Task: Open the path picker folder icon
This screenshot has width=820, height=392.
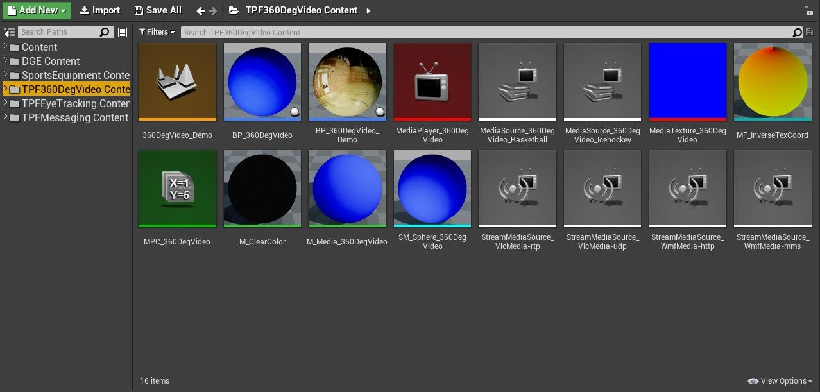Action: click(234, 10)
